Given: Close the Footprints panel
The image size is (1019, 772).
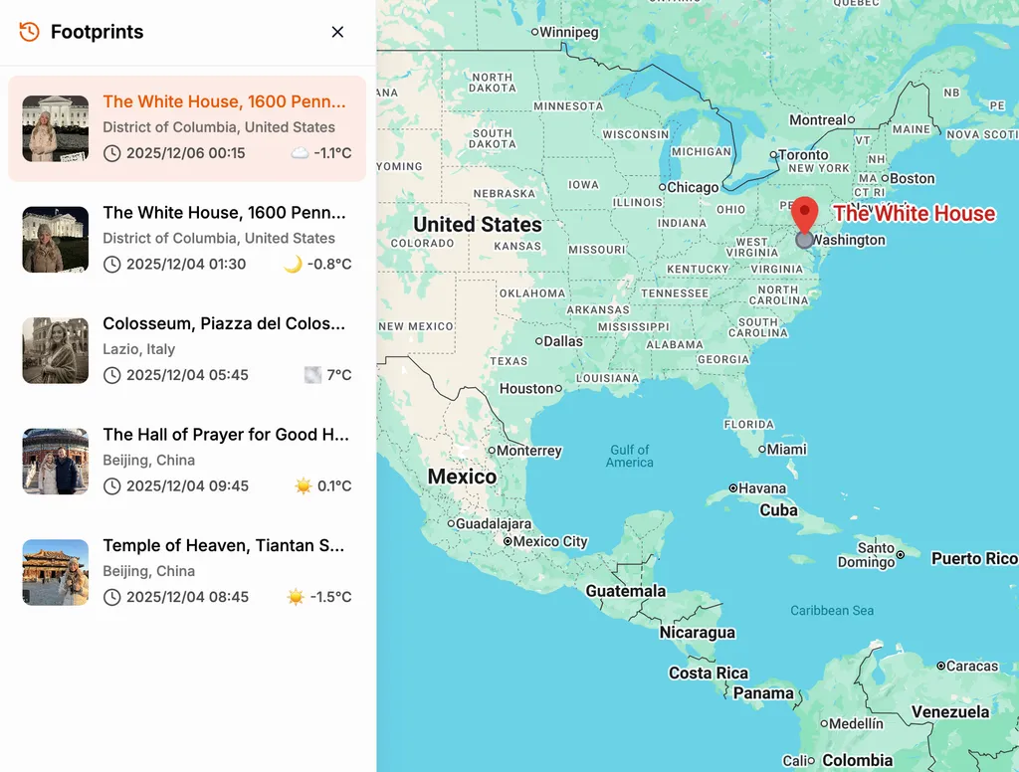Looking at the screenshot, I should coord(337,32).
